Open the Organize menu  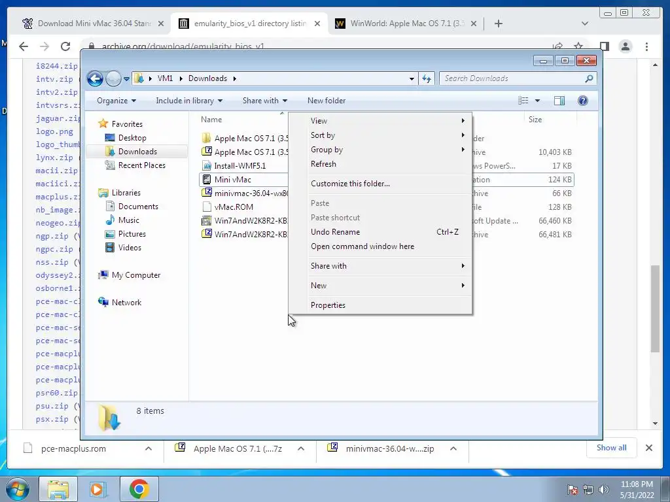pyautogui.click(x=116, y=101)
